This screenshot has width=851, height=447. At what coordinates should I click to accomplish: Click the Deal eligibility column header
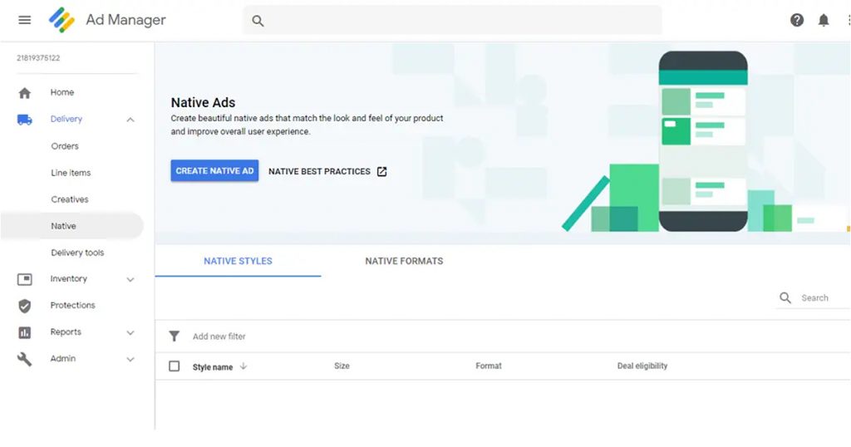click(x=642, y=366)
